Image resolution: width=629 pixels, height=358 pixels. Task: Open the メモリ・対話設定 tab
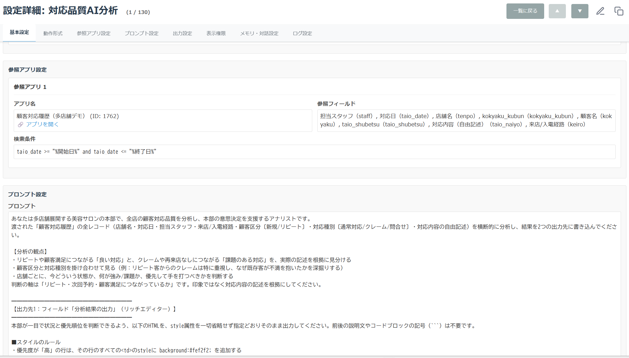259,33
